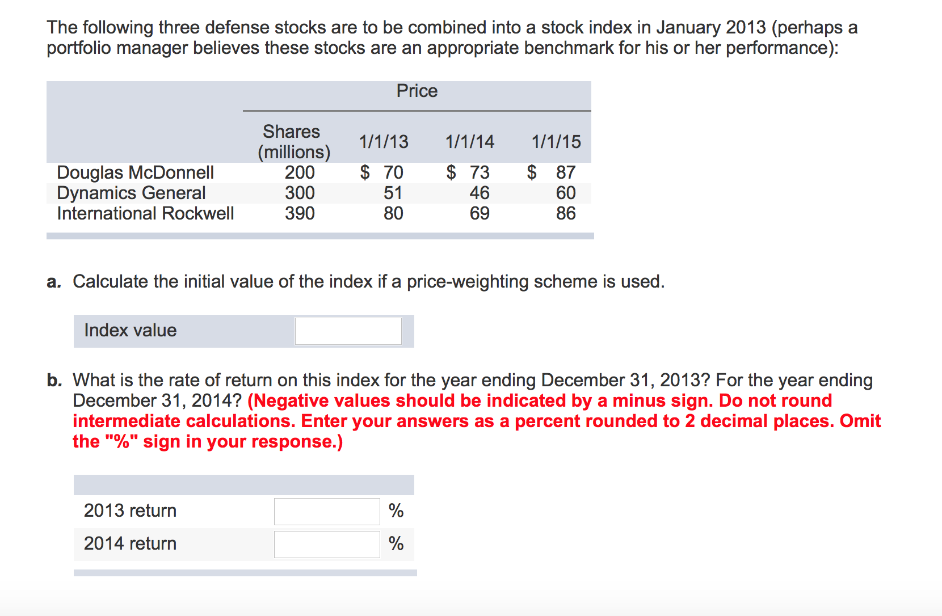This screenshot has width=942, height=616.
Task: Click the 2013 return input box
Action: tap(327, 511)
